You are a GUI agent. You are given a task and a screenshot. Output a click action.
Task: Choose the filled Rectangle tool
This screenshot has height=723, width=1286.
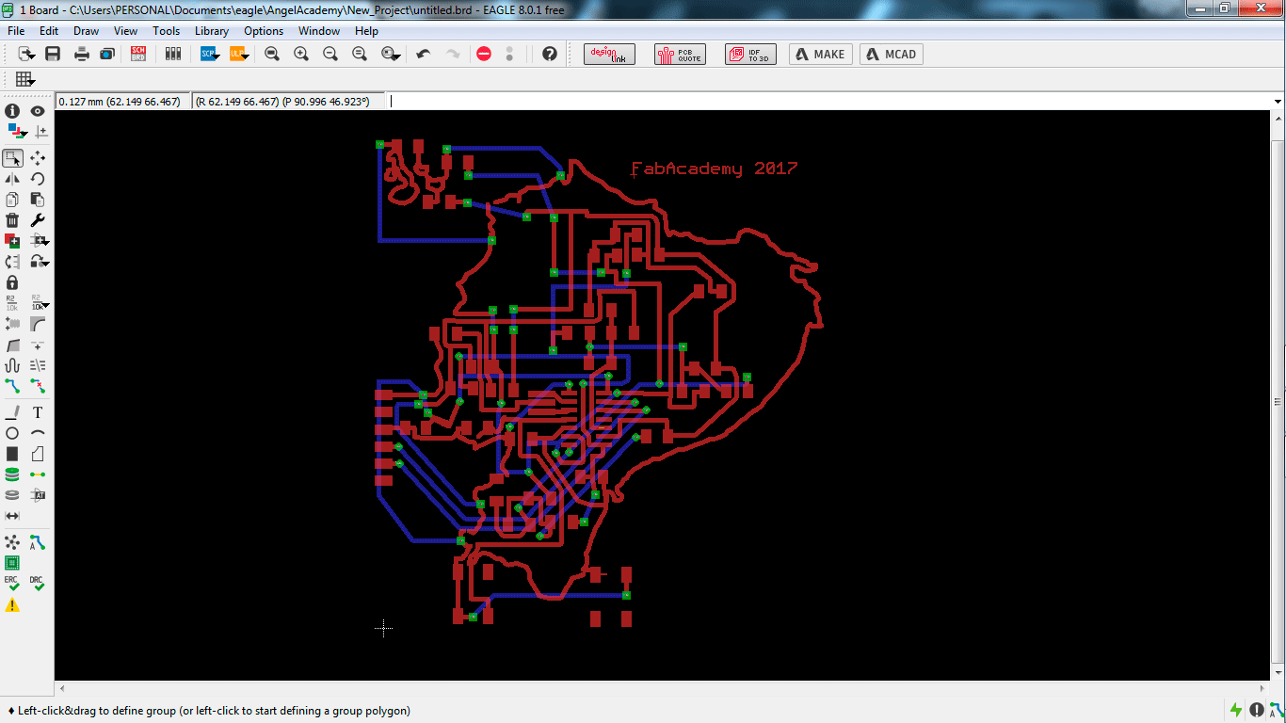pos(12,454)
